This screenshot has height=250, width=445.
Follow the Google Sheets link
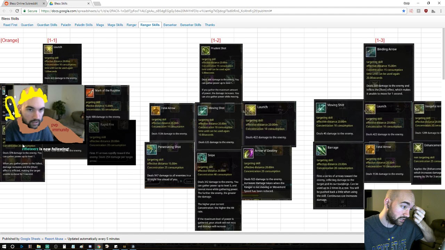(x=30, y=239)
